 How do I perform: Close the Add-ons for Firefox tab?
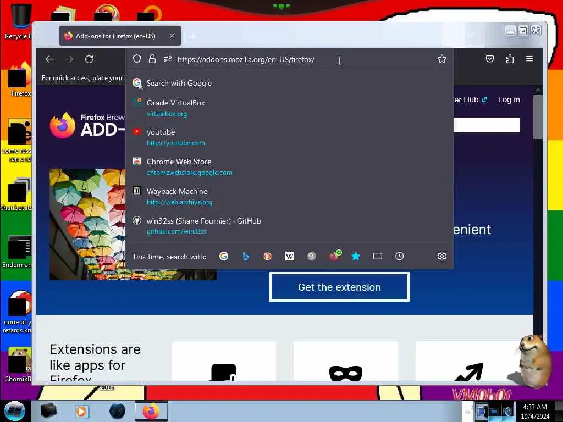172,36
